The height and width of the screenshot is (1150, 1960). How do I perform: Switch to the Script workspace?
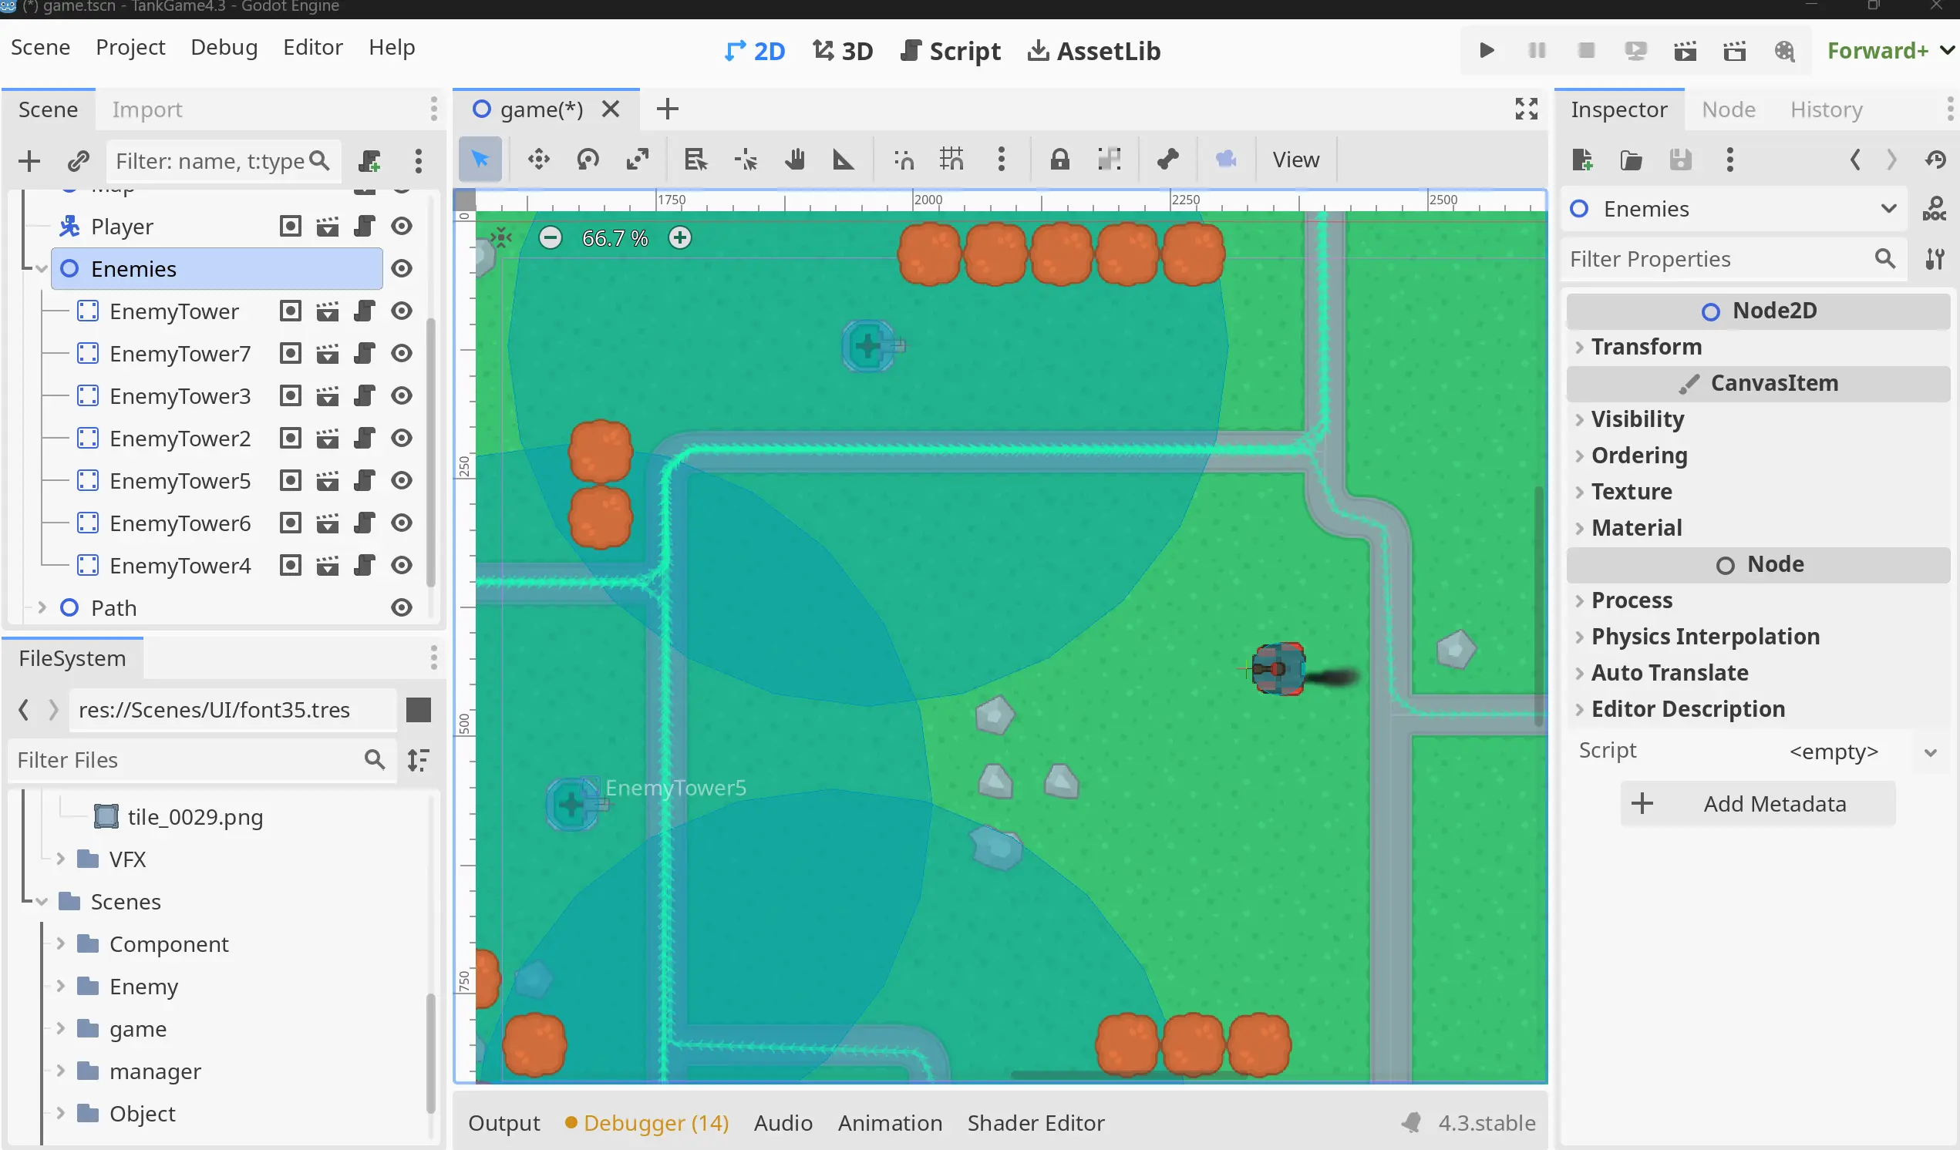click(x=951, y=52)
